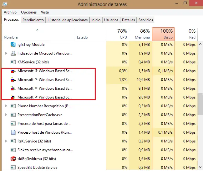
Task: Click the scrollbar down arrow
Action: pyautogui.click(x=200, y=167)
